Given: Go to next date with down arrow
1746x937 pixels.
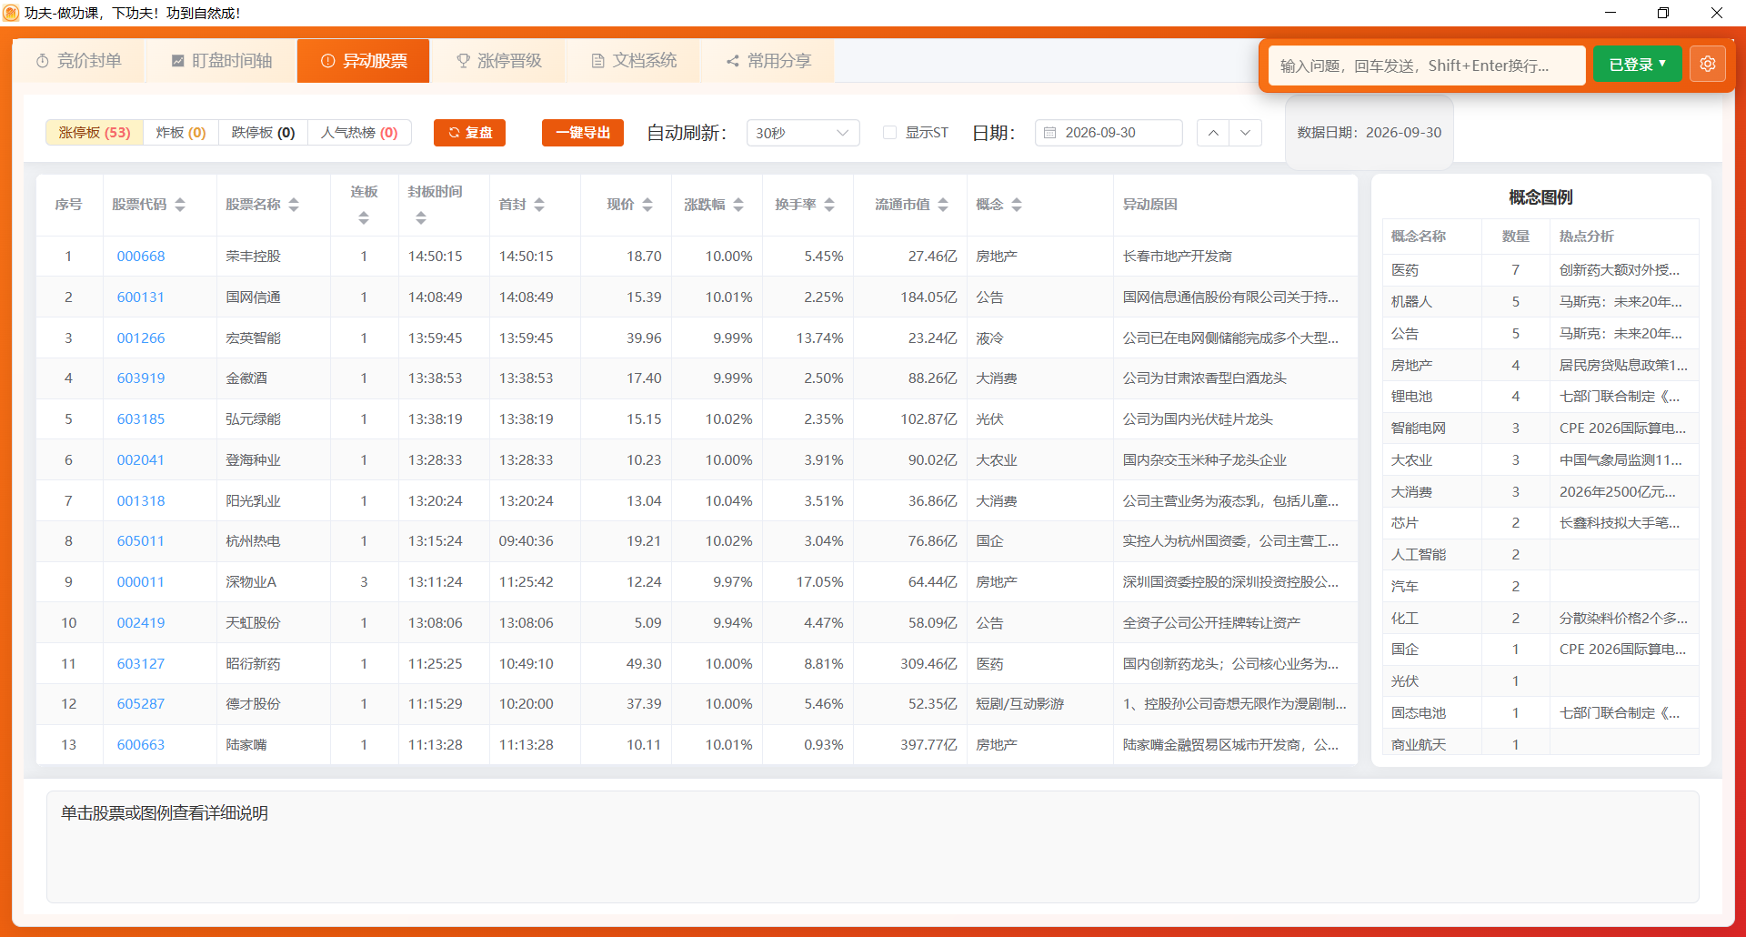Looking at the screenshot, I should [x=1246, y=133].
